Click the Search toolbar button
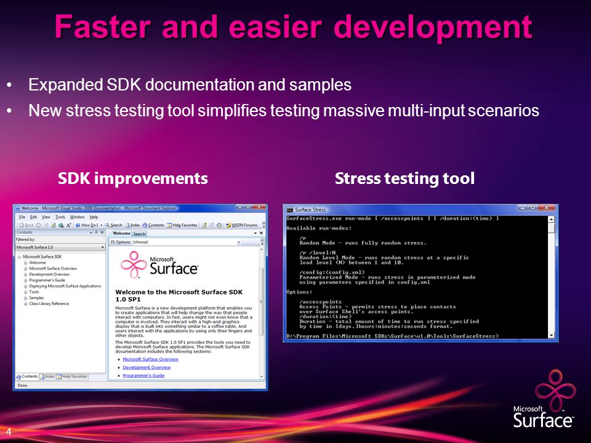Image resolution: width=591 pixels, height=443 pixels. pos(113,225)
